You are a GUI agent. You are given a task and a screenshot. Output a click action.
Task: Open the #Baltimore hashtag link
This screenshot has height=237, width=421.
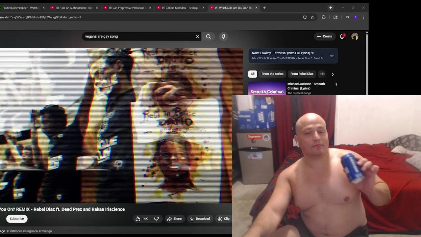click(14, 231)
